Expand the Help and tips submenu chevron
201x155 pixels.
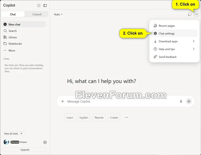coord(193,49)
